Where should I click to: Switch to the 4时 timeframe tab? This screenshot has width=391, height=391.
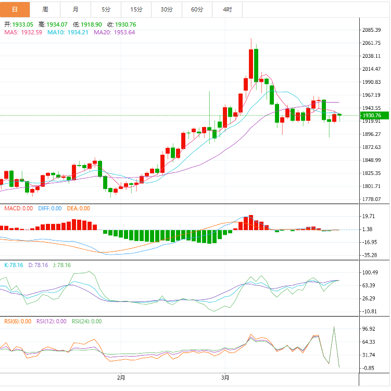point(228,9)
